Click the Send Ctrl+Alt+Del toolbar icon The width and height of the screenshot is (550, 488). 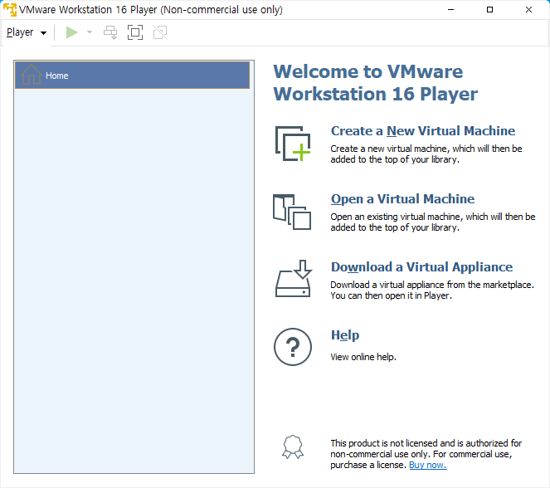(x=110, y=32)
